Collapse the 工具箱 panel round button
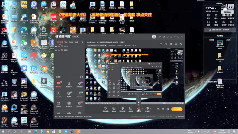The height and width of the screenshot is (134, 238). (x=81, y=77)
